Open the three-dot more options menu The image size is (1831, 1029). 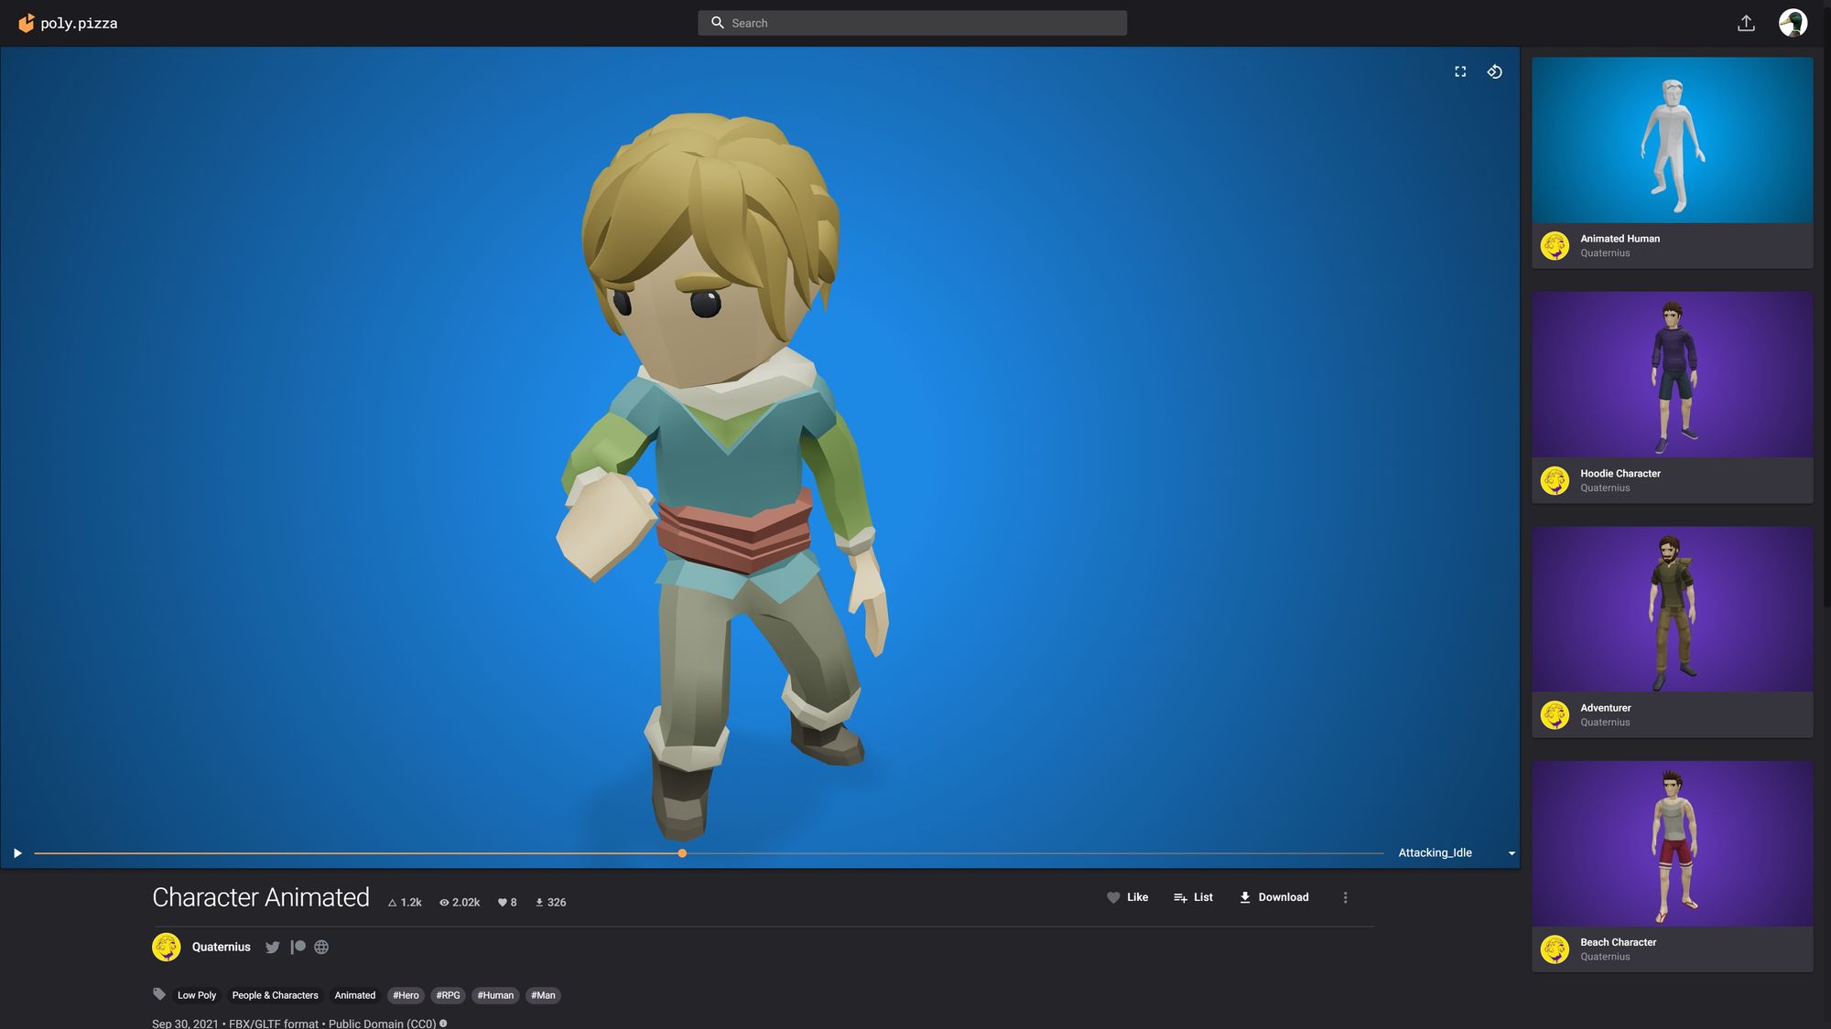click(1345, 897)
